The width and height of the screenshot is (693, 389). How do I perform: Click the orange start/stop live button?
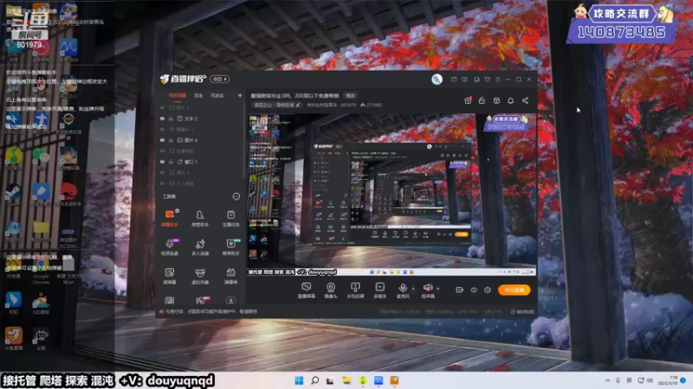pos(514,290)
